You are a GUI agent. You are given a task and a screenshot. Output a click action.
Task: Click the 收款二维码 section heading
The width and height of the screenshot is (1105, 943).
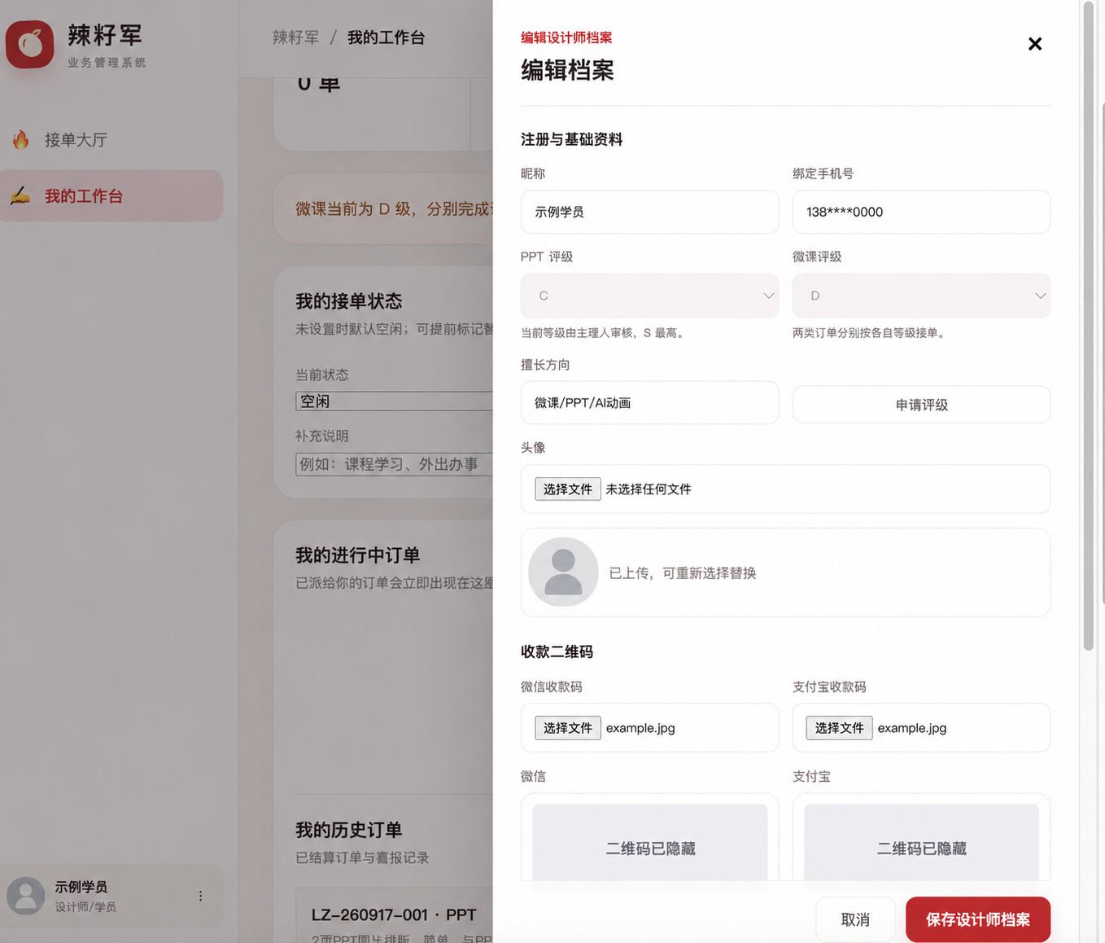click(557, 651)
